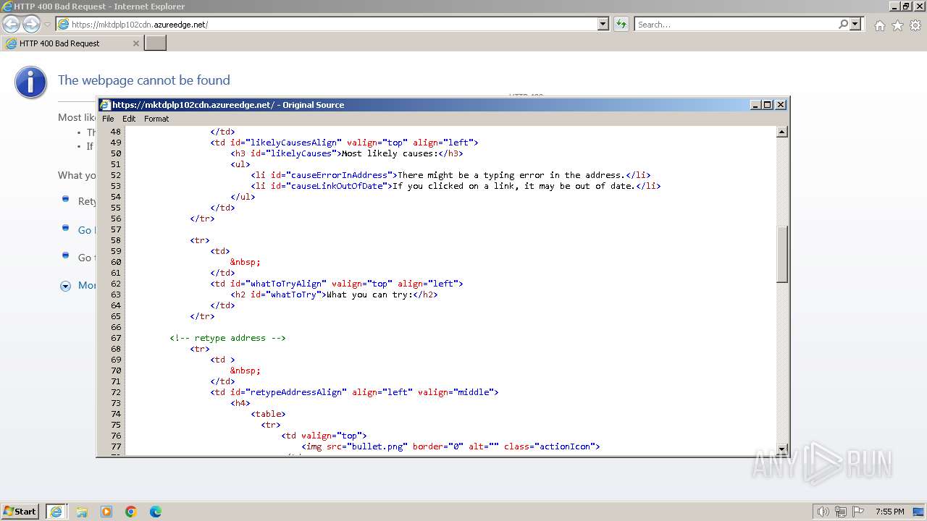
Task: Minimize the Original Source window
Action: point(756,105)
